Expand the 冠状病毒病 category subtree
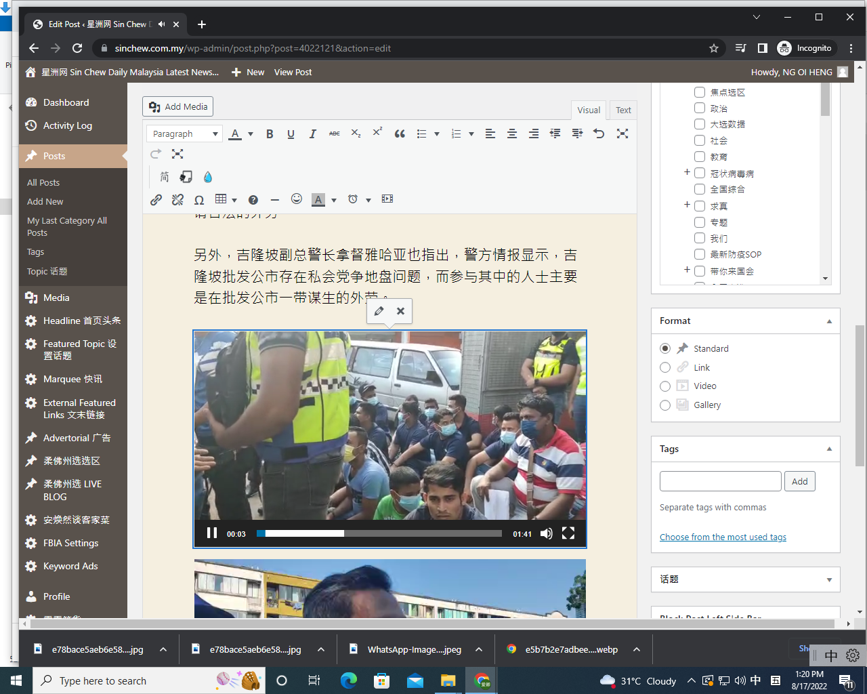 [x=687, y=173]
